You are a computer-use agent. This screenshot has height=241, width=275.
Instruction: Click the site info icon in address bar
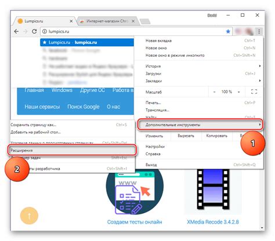45,31
